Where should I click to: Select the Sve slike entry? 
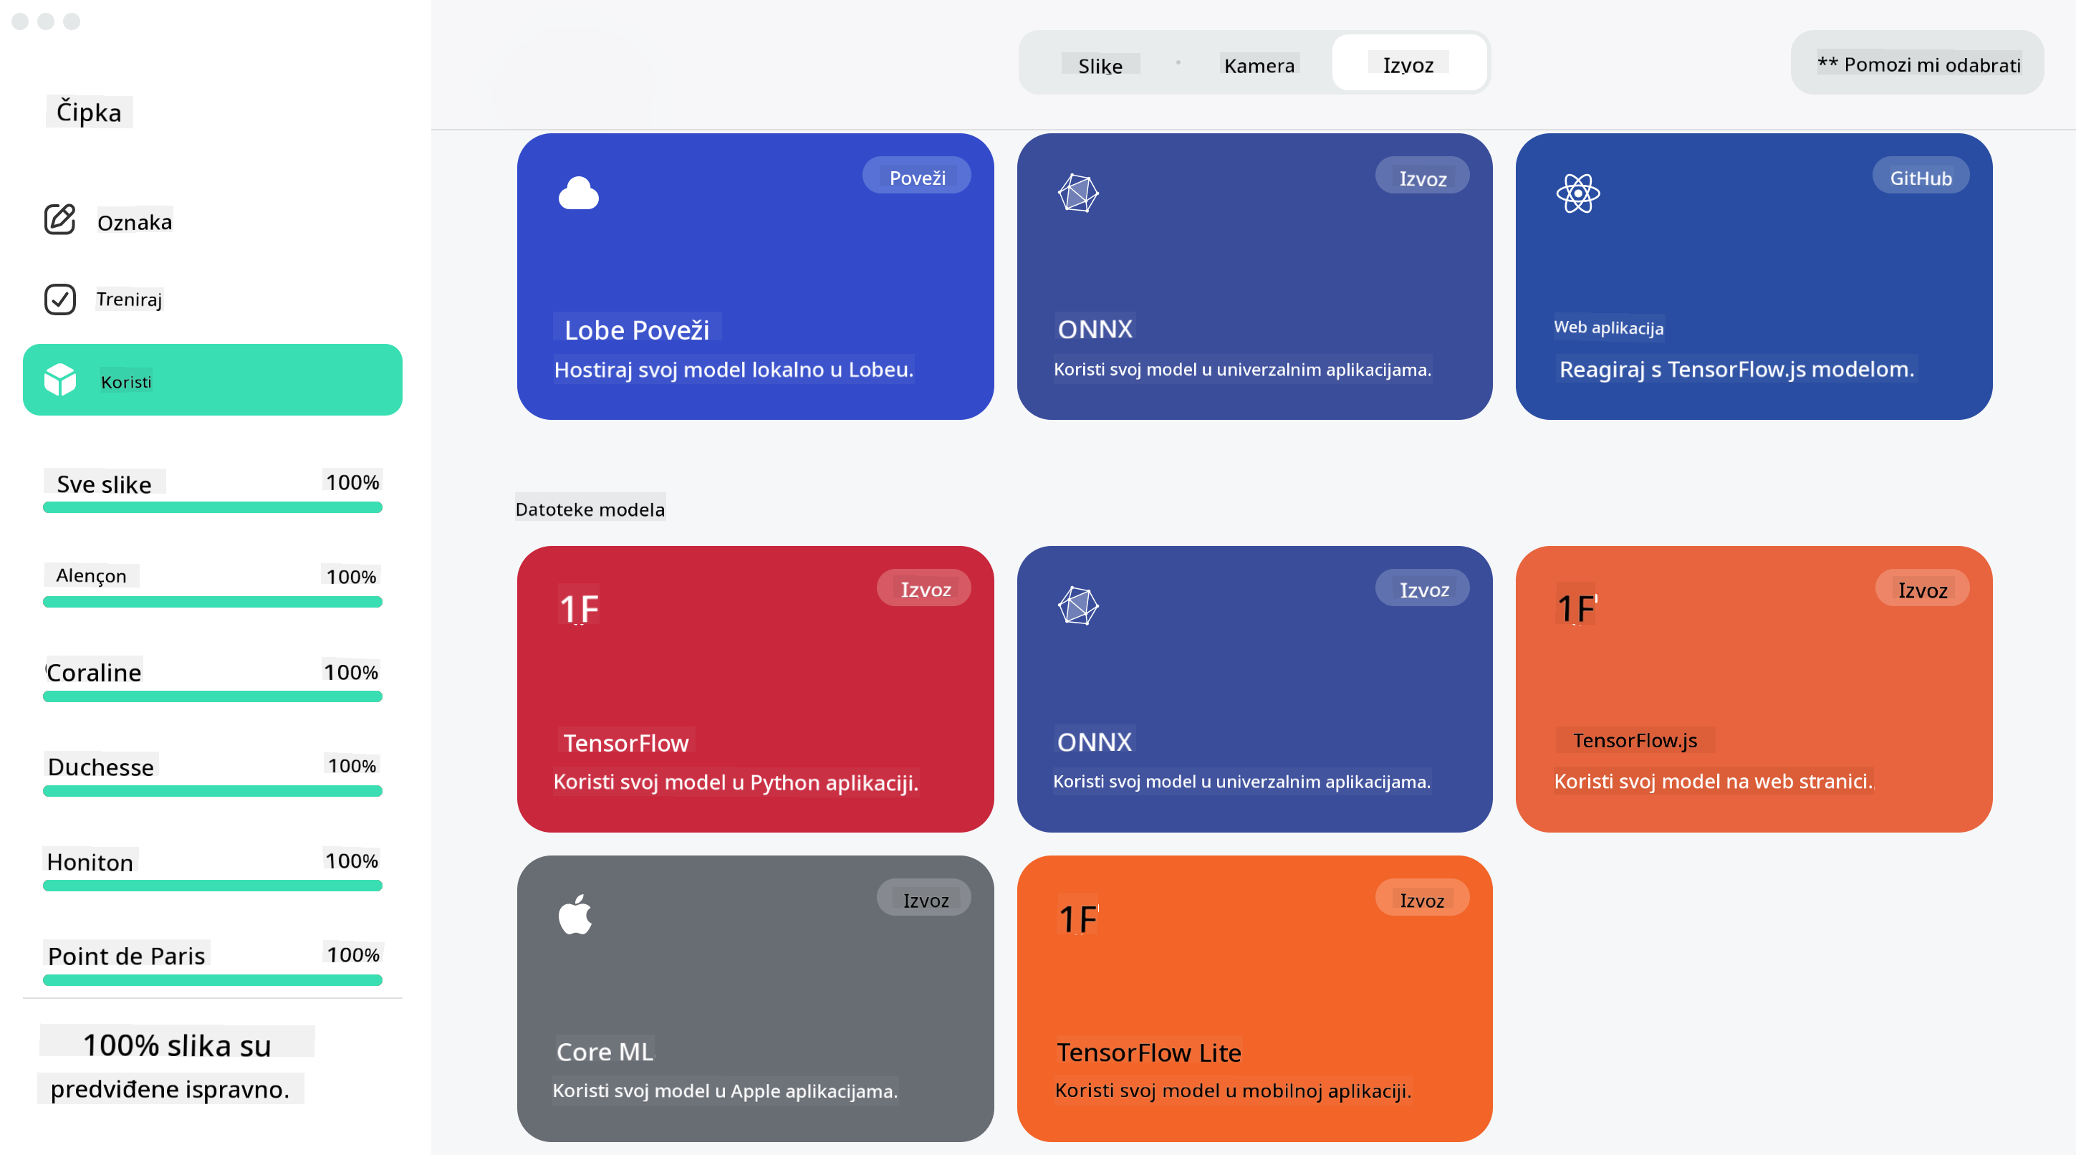pyautogui.click(x=104, y=484)
